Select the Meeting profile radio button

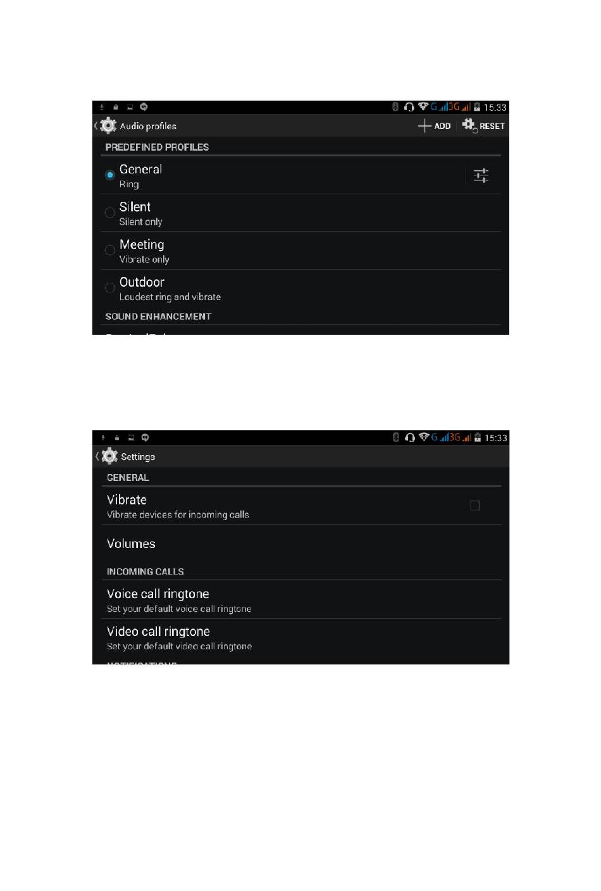pyautogui.click(x=109, y=250)
